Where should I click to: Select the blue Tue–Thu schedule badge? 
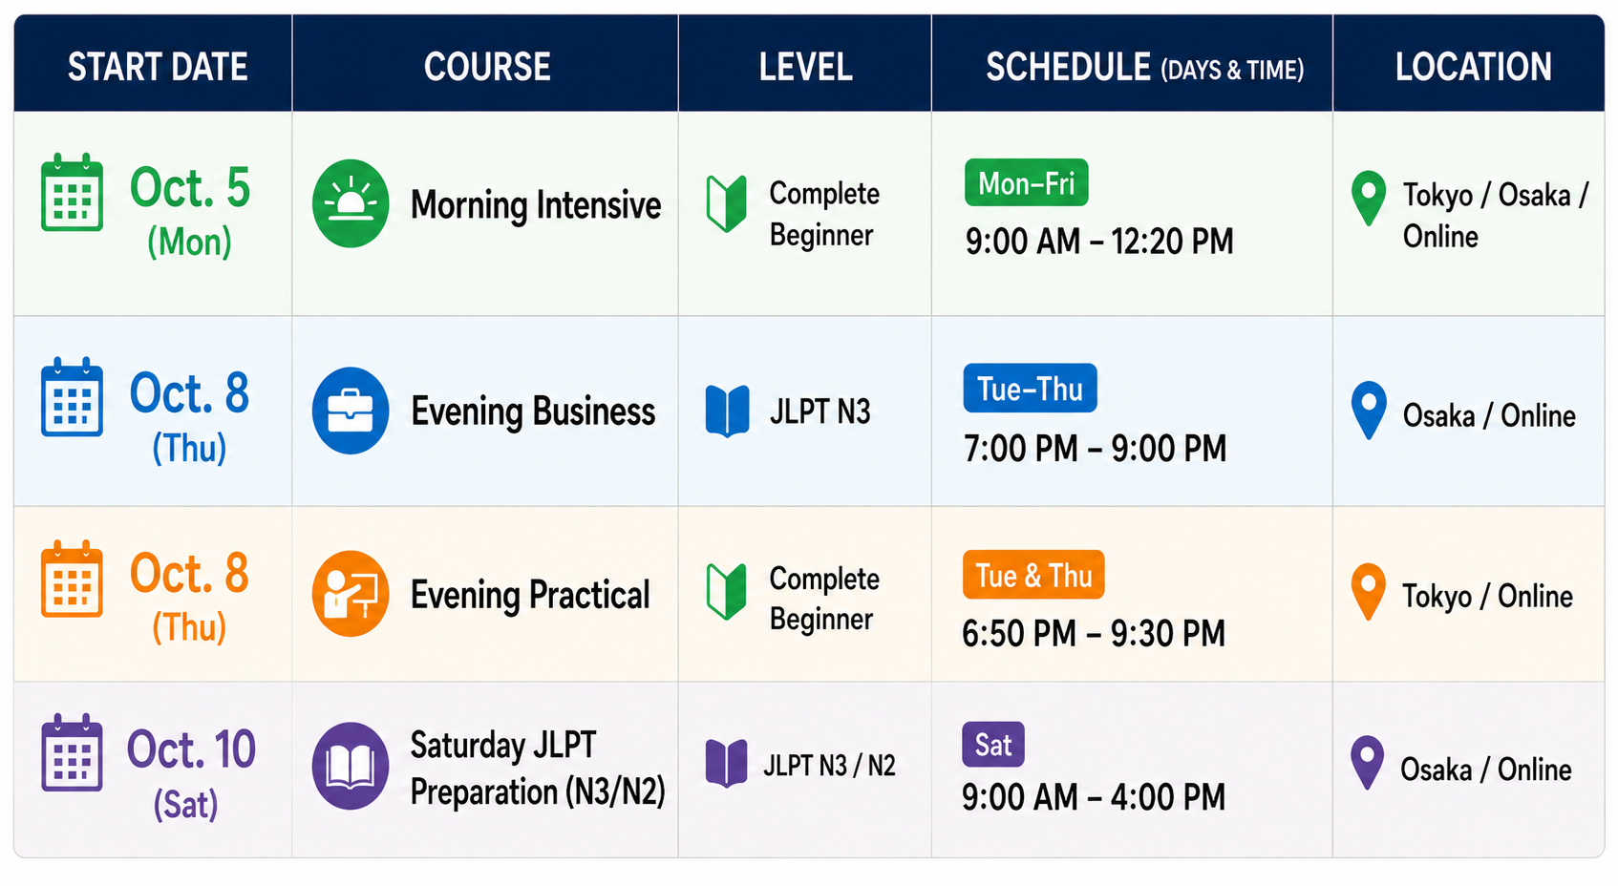click(x=1030, y=388)
